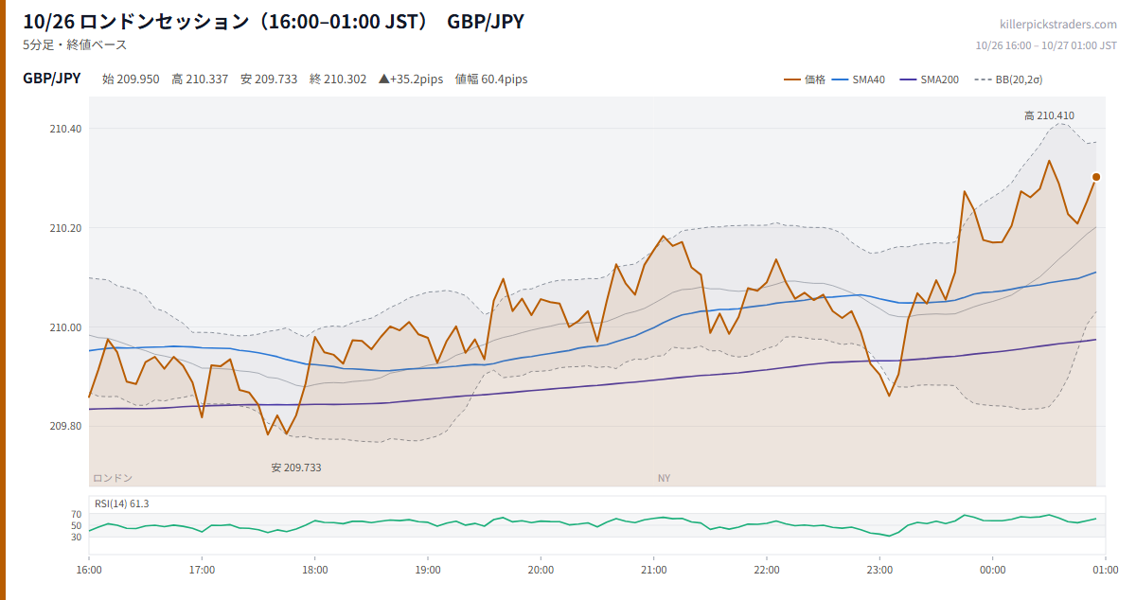Screen dimensions: 1136x600
Task: Click the 価格 legend entry
Action: (805, 79)
